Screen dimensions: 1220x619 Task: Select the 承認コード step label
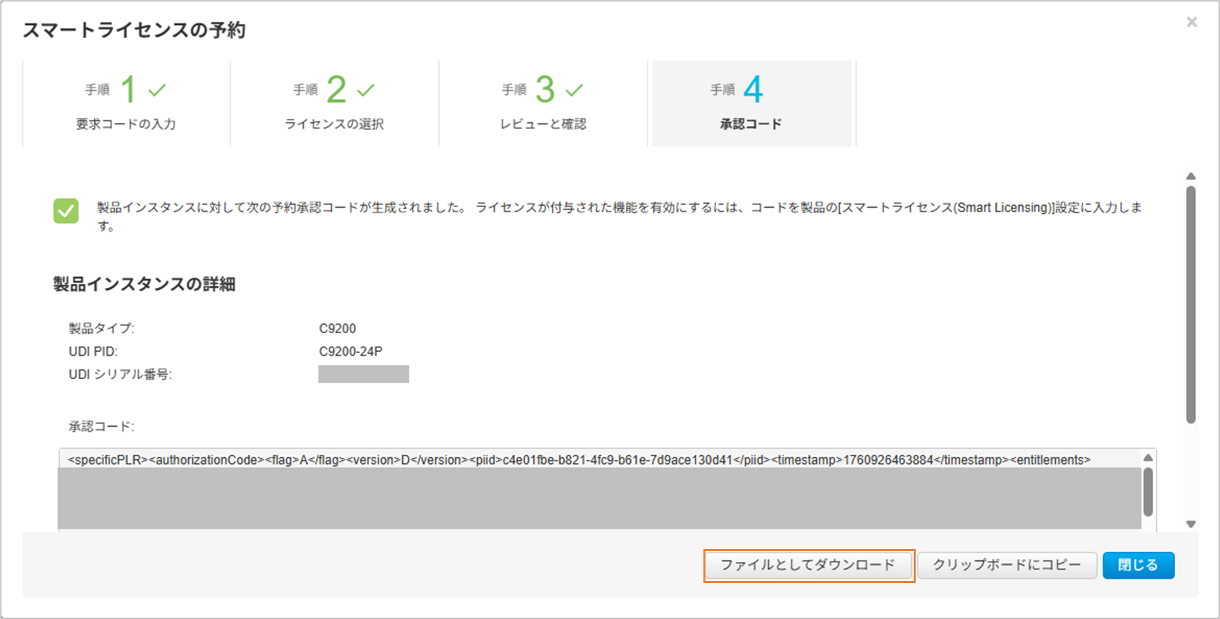coord(751,124)
